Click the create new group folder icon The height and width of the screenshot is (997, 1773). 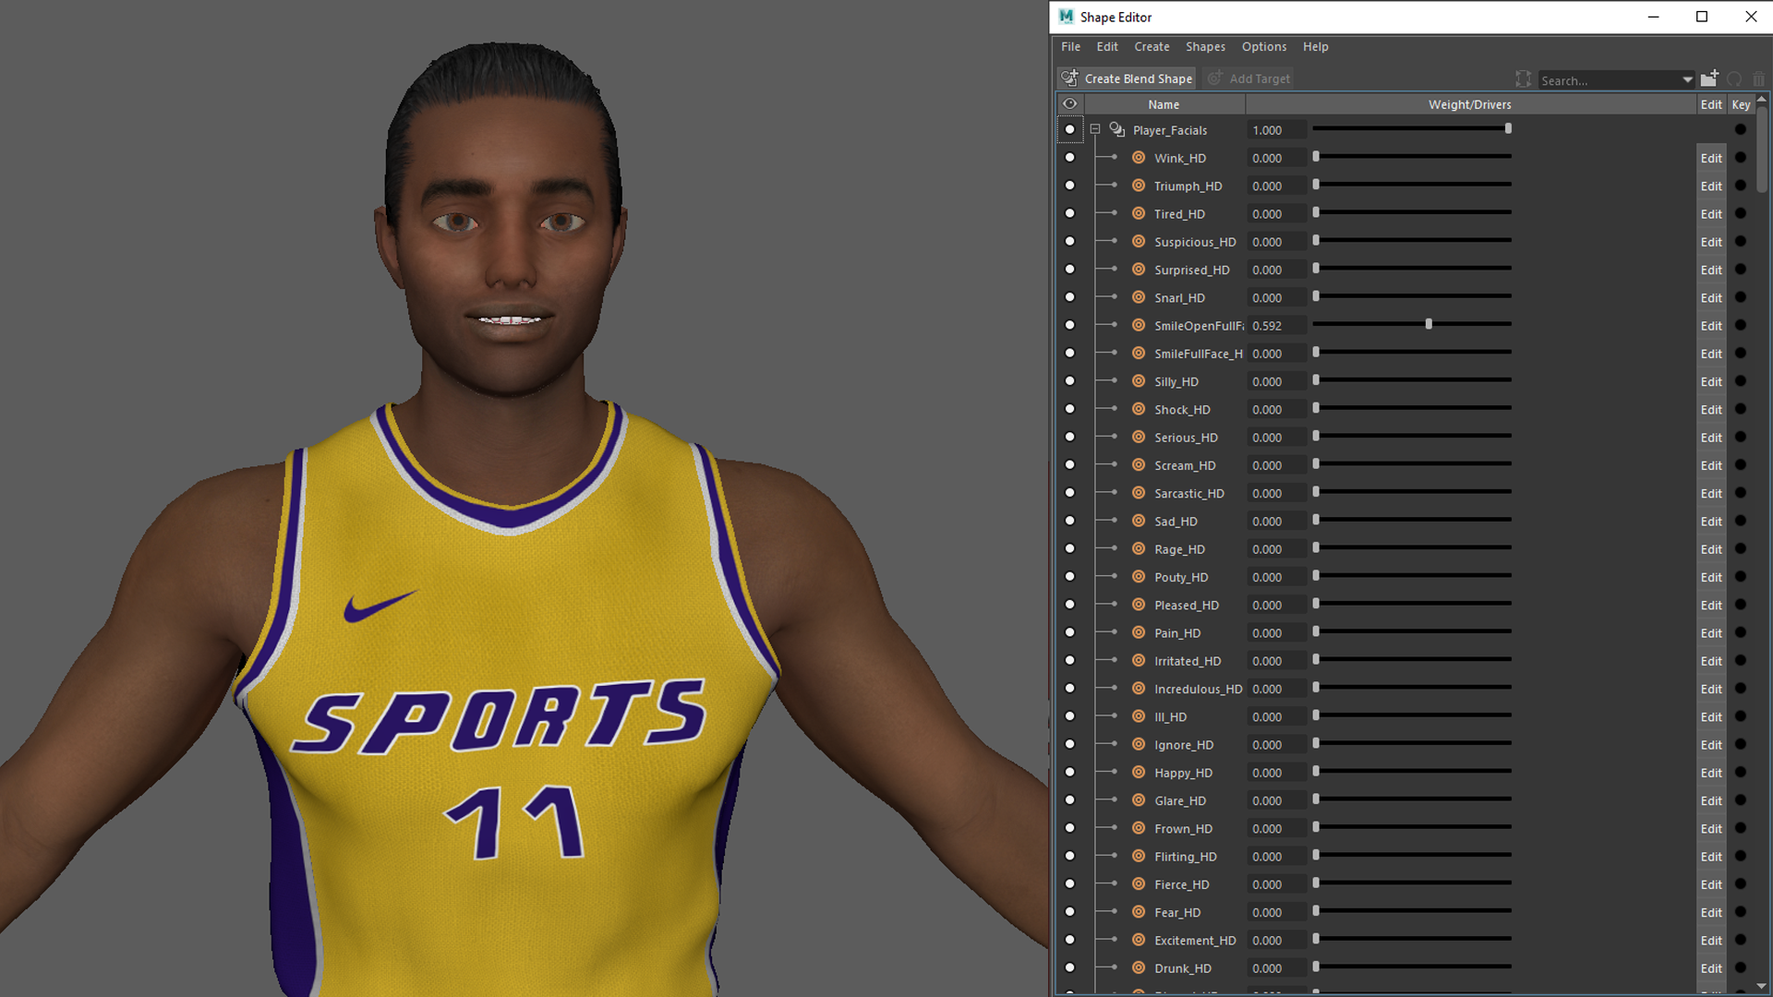tap(1709, 78)
